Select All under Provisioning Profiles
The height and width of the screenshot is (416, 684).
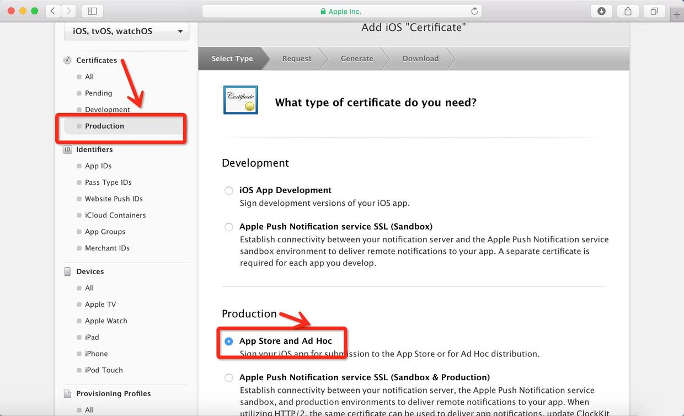88,409
